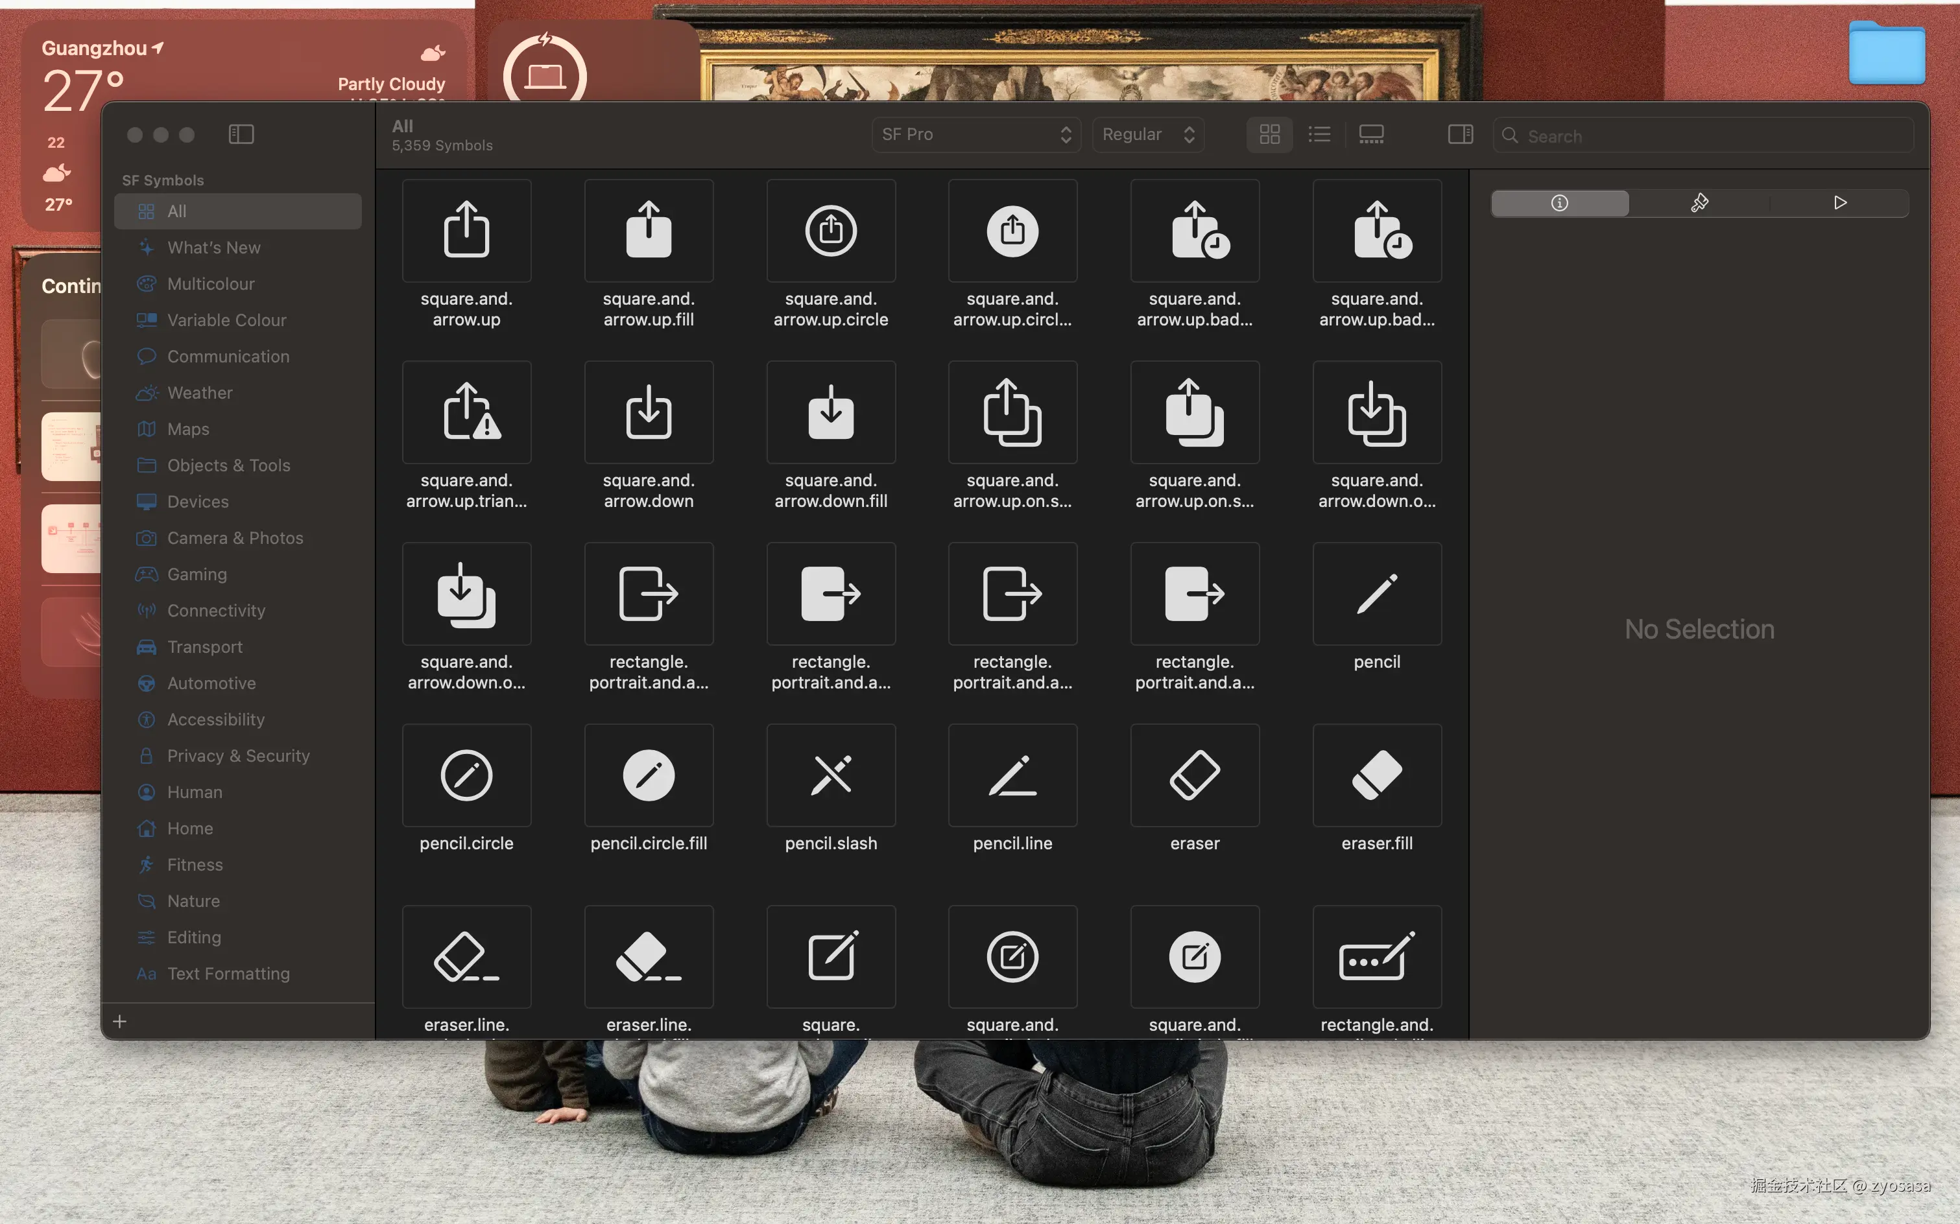Image resolution: width=1960 pixels, height=1224 pixels.
Task: Select the pencil.circle.fill symbol
Action: [x=648, y=775]
